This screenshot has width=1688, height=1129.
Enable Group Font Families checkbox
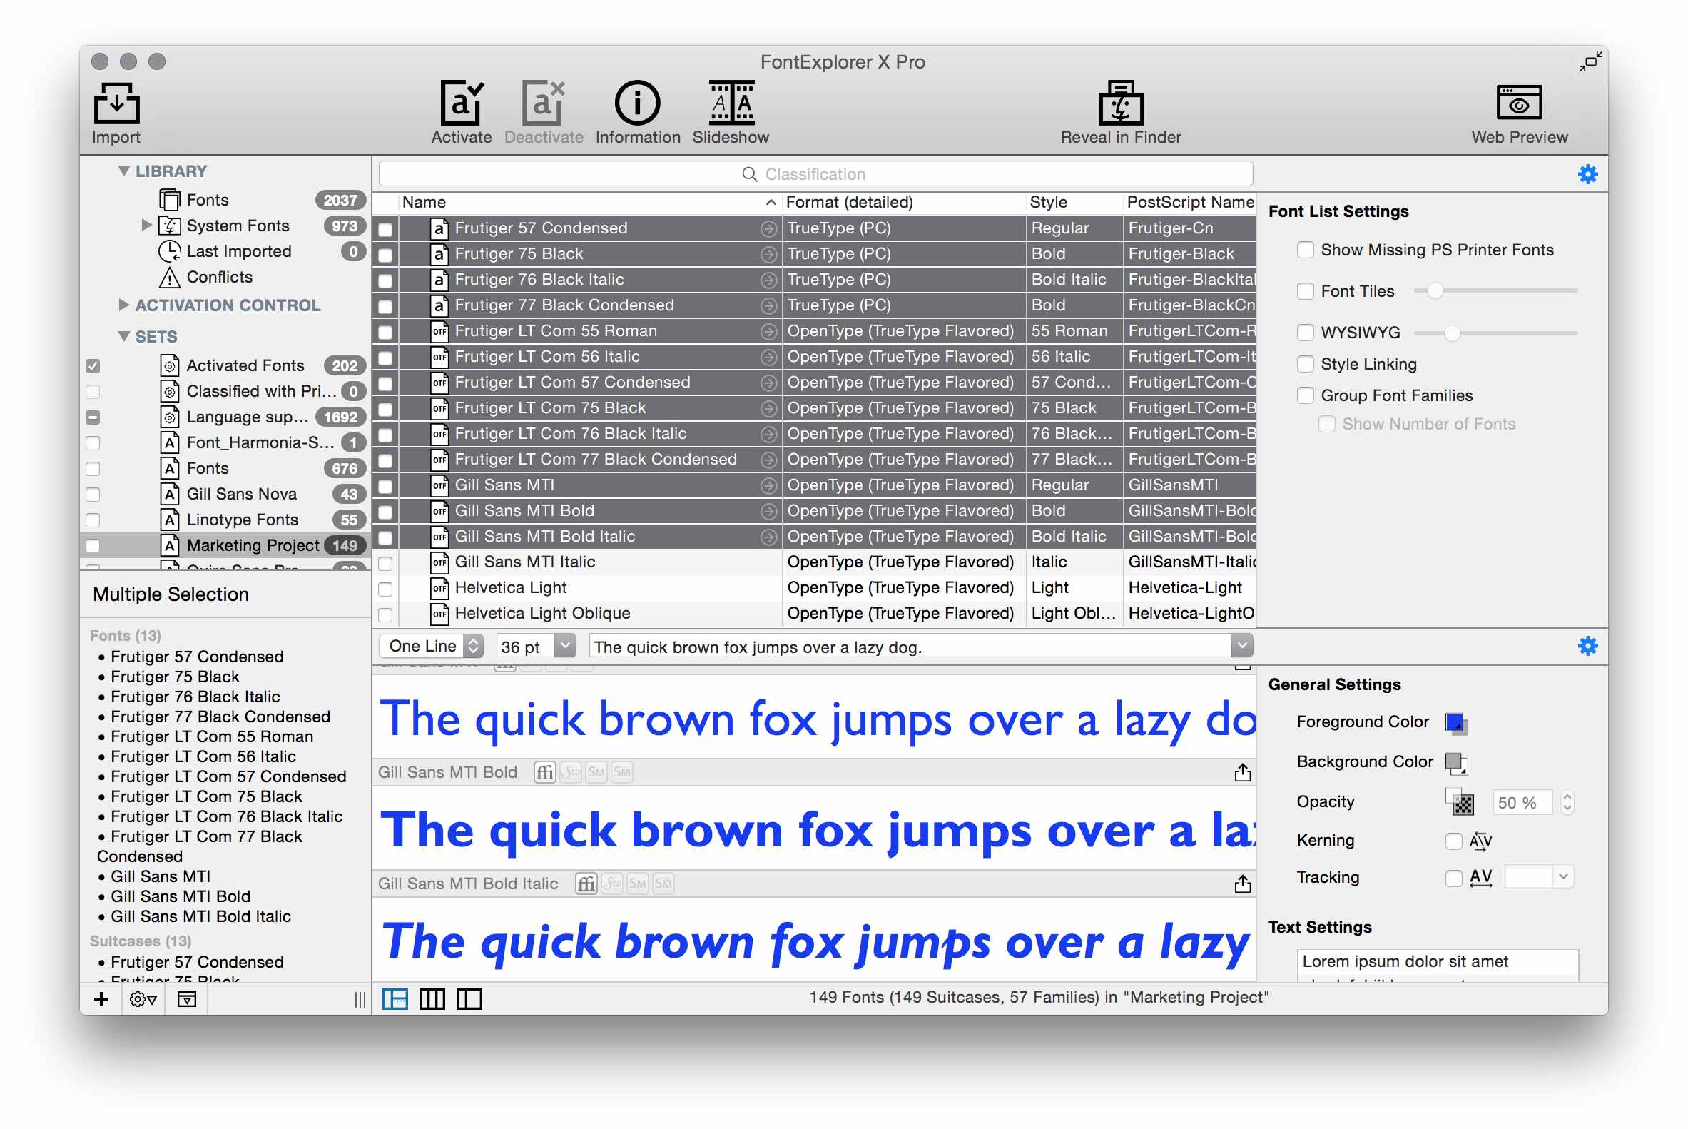point(1305,395)
